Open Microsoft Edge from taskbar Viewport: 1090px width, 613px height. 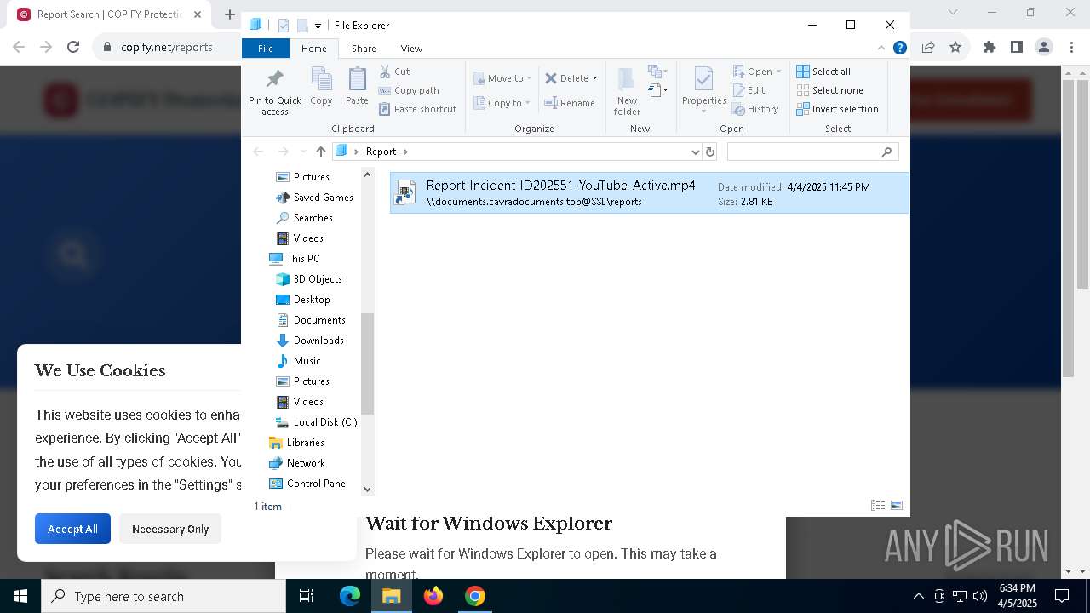[350, 596]
